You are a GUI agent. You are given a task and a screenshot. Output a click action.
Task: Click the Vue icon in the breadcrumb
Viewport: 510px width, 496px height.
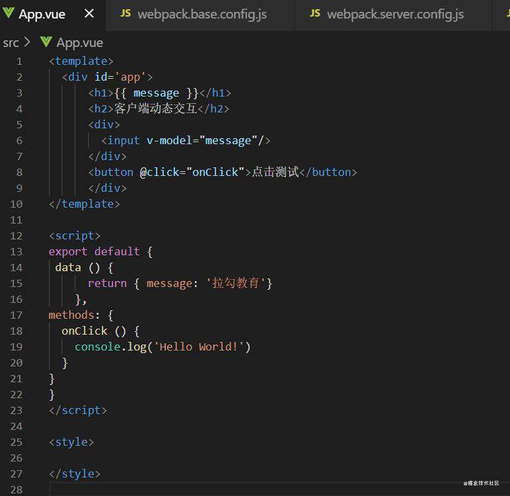(x=46, y=42)
